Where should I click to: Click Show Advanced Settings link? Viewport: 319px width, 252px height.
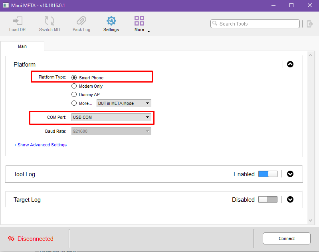40,145
